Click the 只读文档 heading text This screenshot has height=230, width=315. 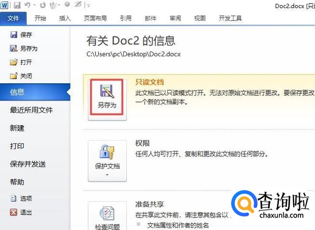click(x=150, y=82)
